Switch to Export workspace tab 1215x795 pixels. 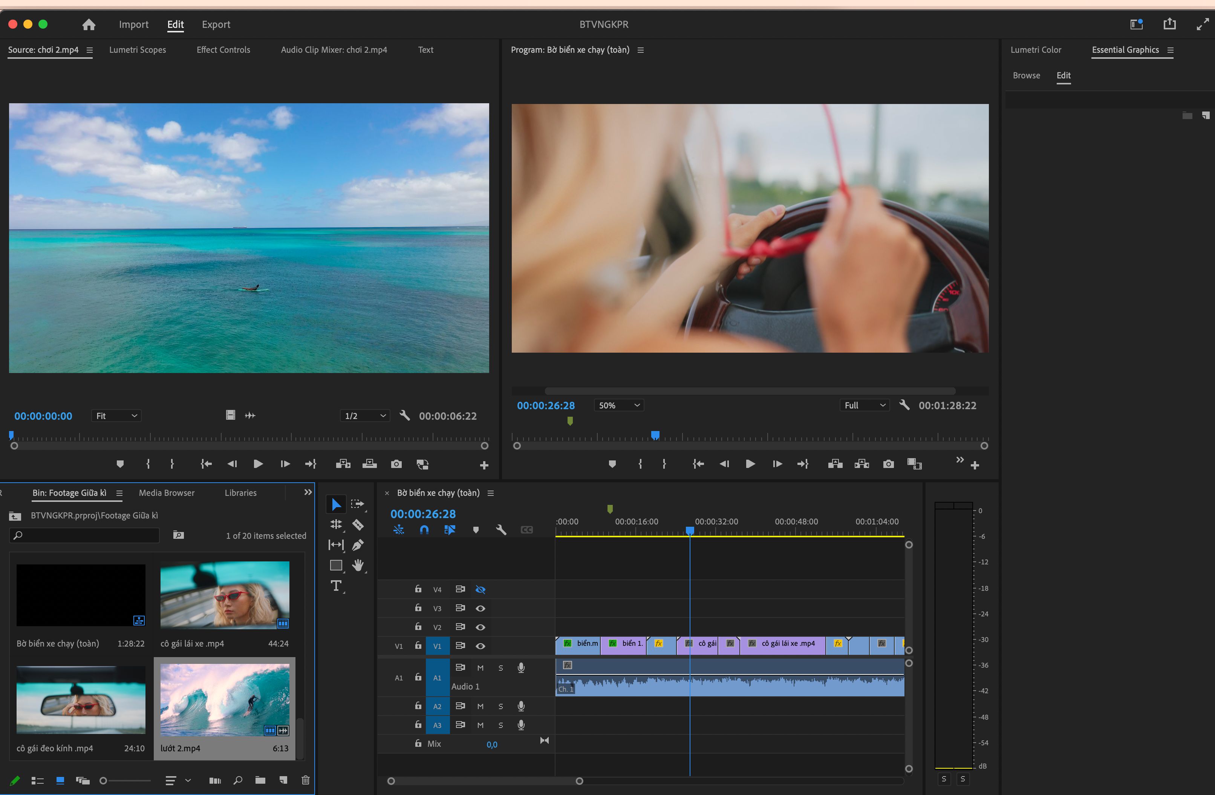[216, 24]
